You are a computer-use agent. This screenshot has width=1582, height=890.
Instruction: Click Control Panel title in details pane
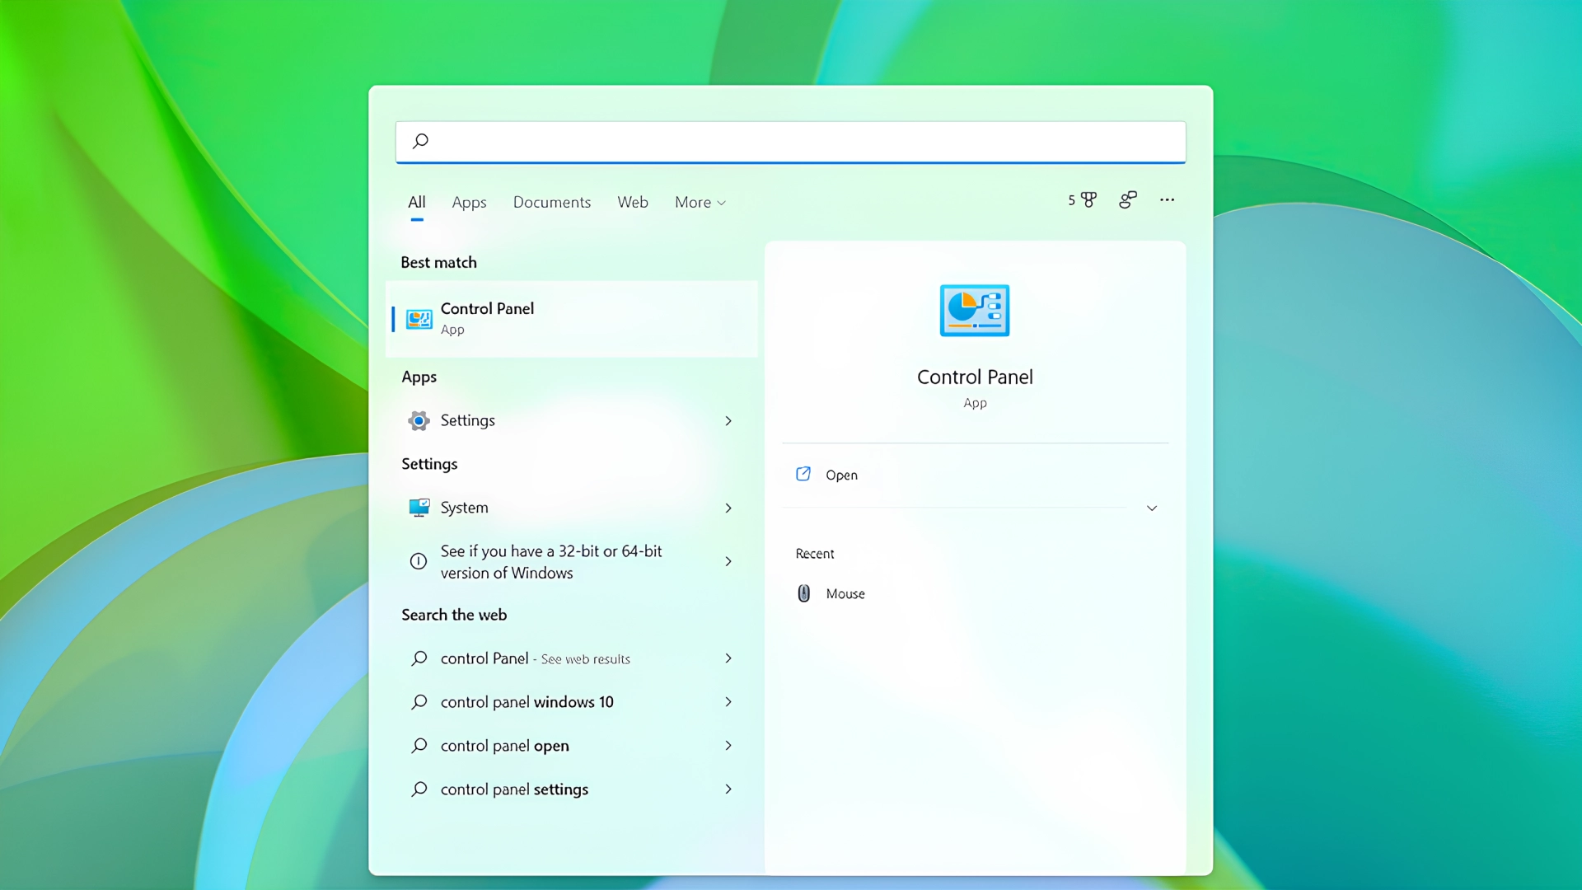(975, 377)
